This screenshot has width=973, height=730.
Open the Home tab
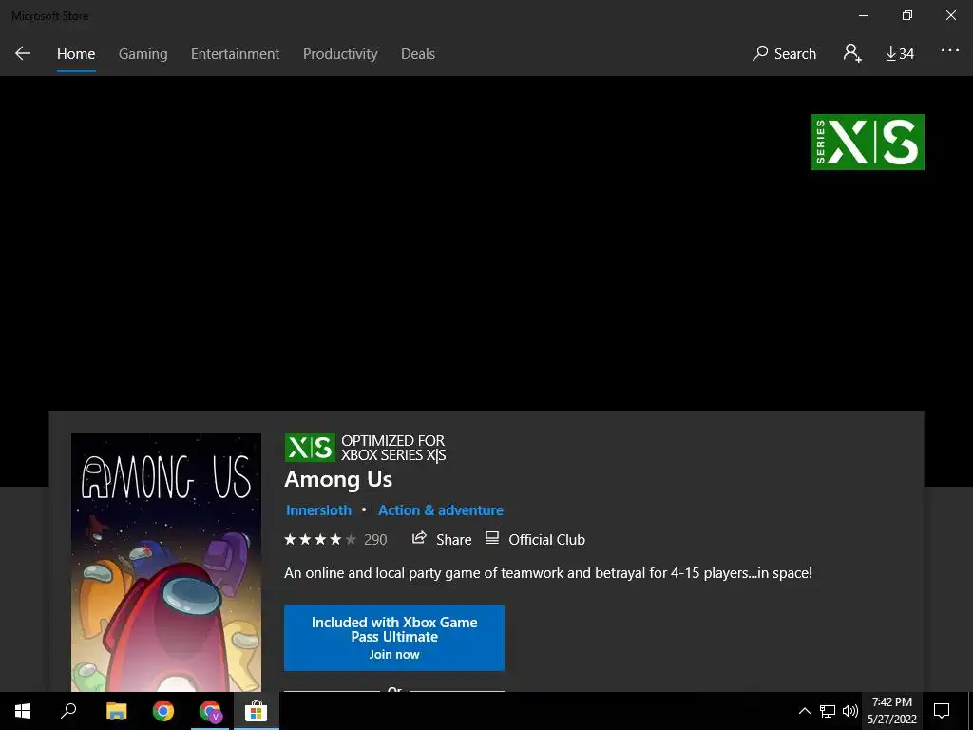pyautogui.click(x=76, y=54)
